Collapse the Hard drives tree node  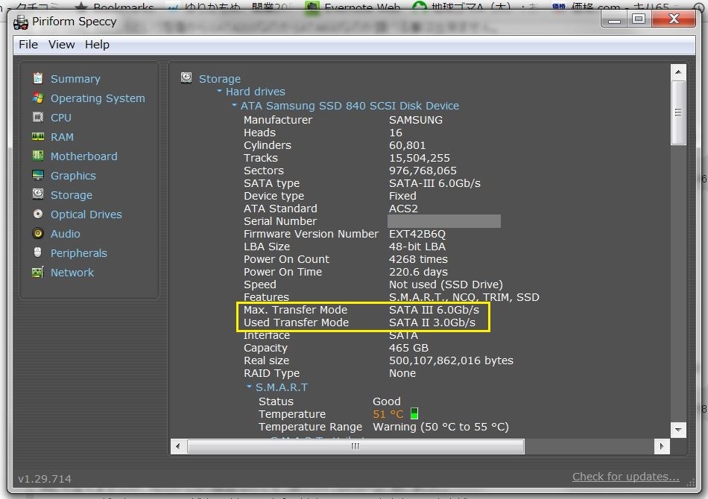219,91
